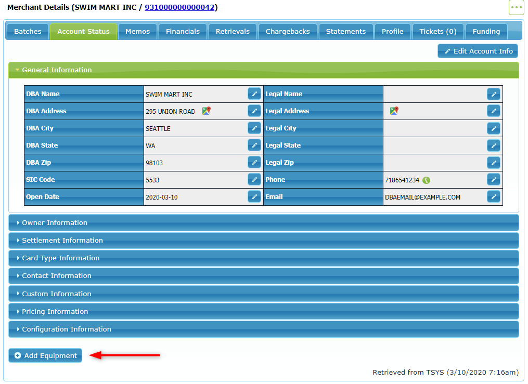Viewport: 528px width, 384px height.
Task: Open the three-dot options menu
Action: 516,7
